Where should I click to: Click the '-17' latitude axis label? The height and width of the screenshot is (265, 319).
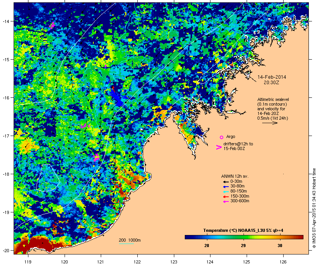click(x=5, y=136)
